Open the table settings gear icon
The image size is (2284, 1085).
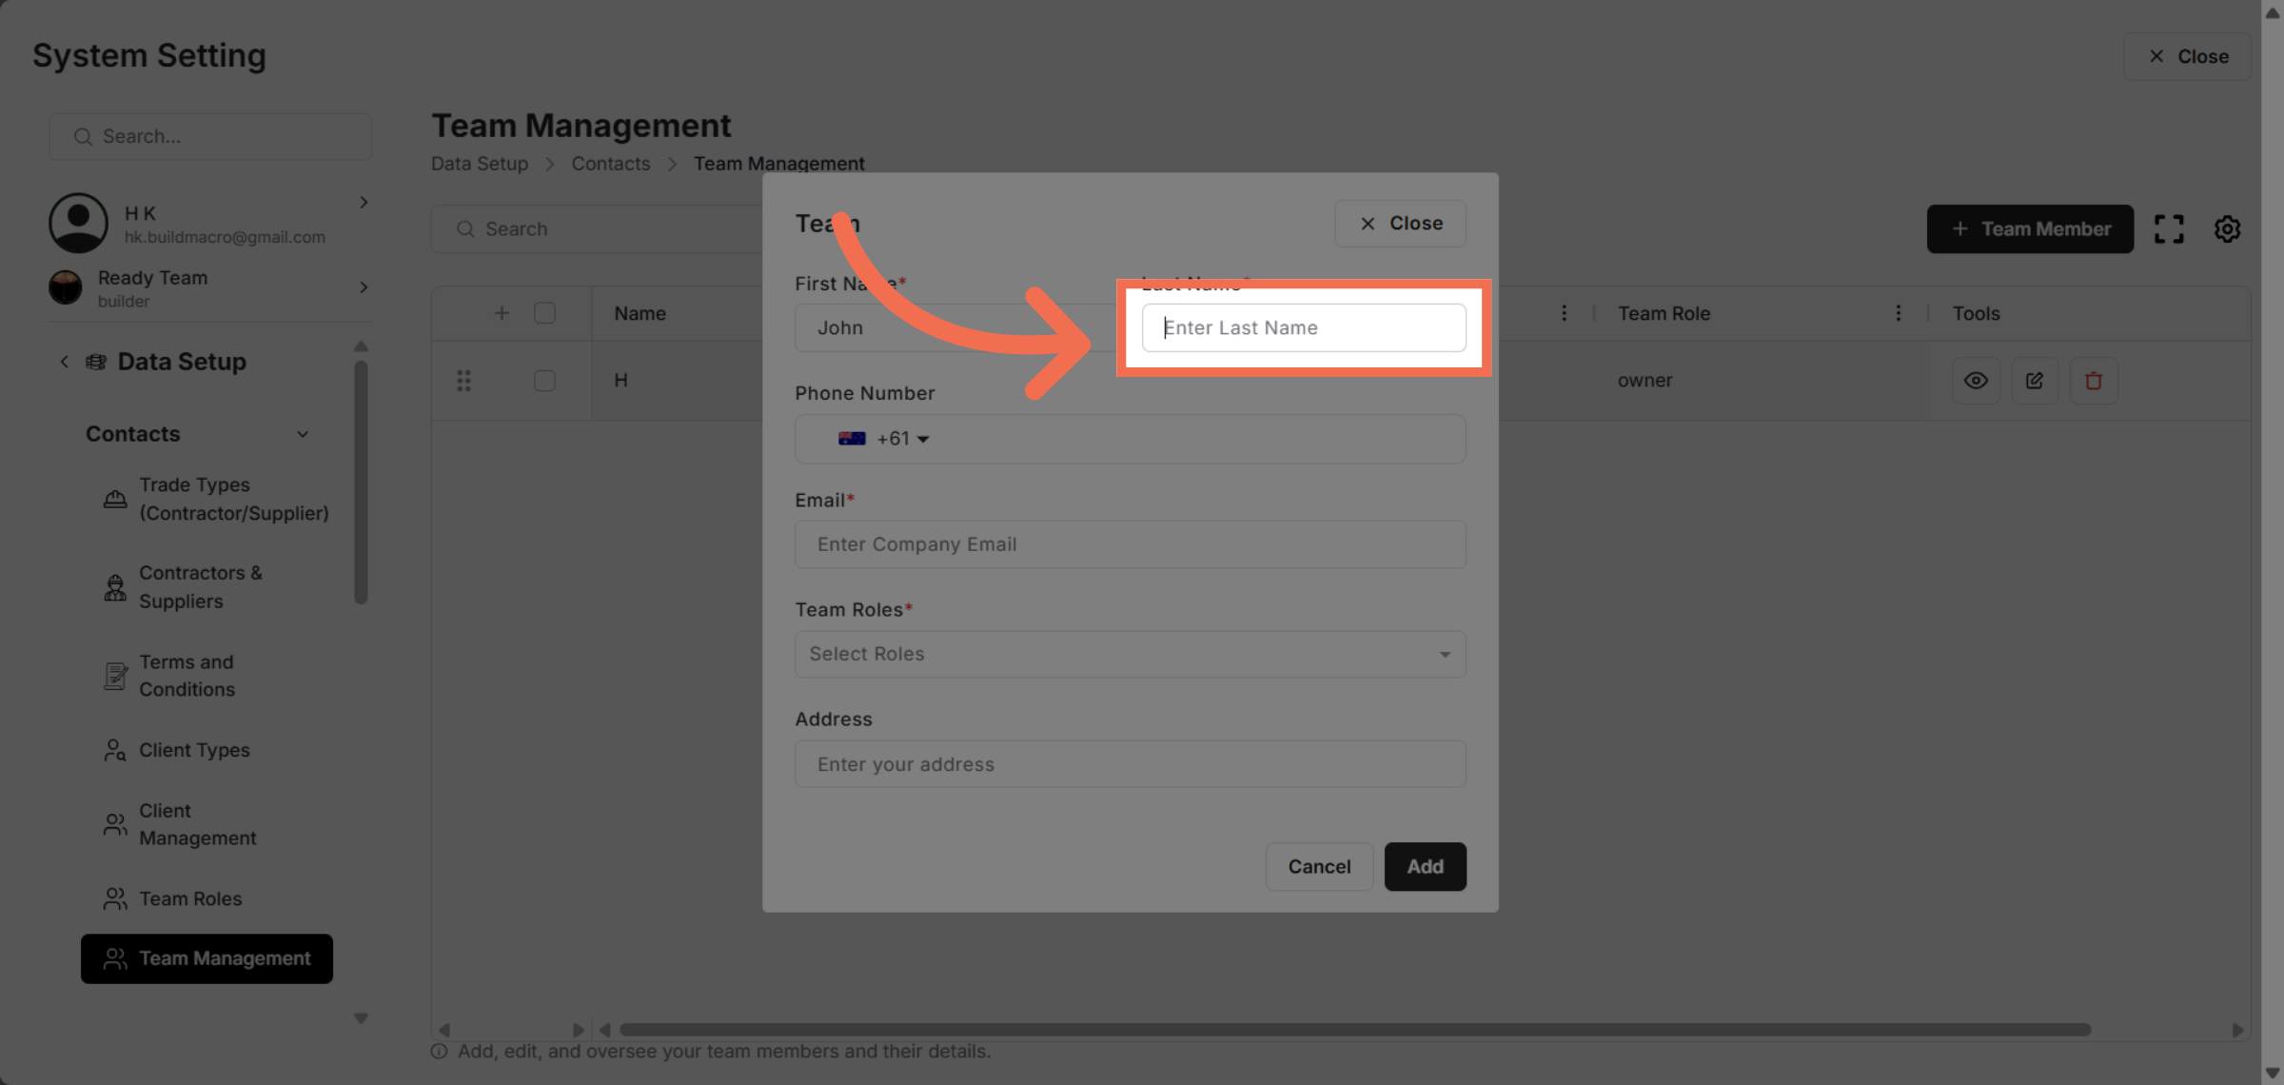[2227, 228]
